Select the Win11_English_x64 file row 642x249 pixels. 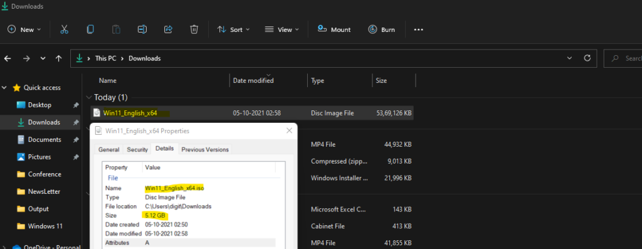(252, 113)
